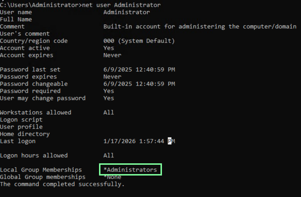Click the 'Logon script' label

pyautogui.click(x=21, y=120)
